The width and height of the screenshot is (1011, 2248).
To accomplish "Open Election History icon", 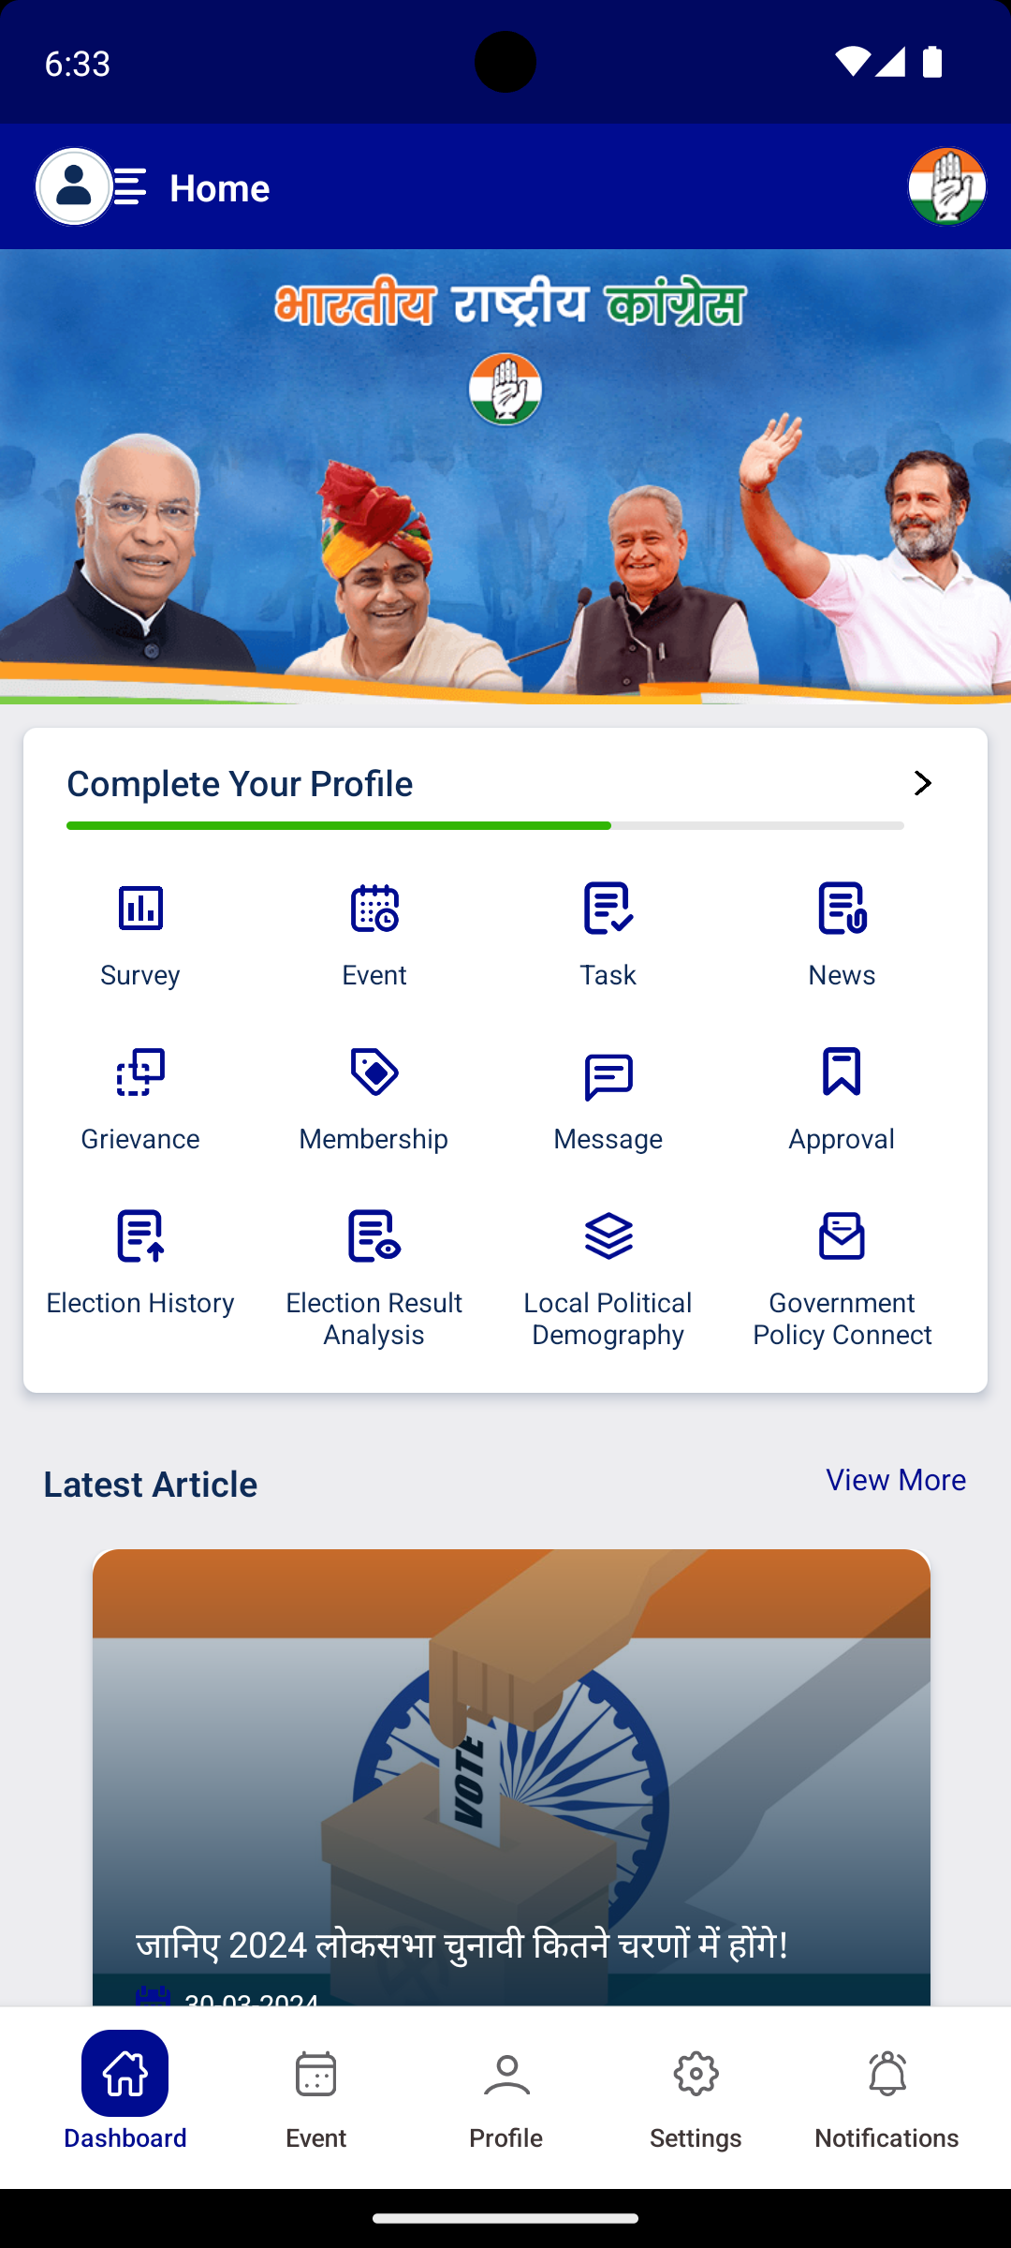I will tap(140, 1235).
